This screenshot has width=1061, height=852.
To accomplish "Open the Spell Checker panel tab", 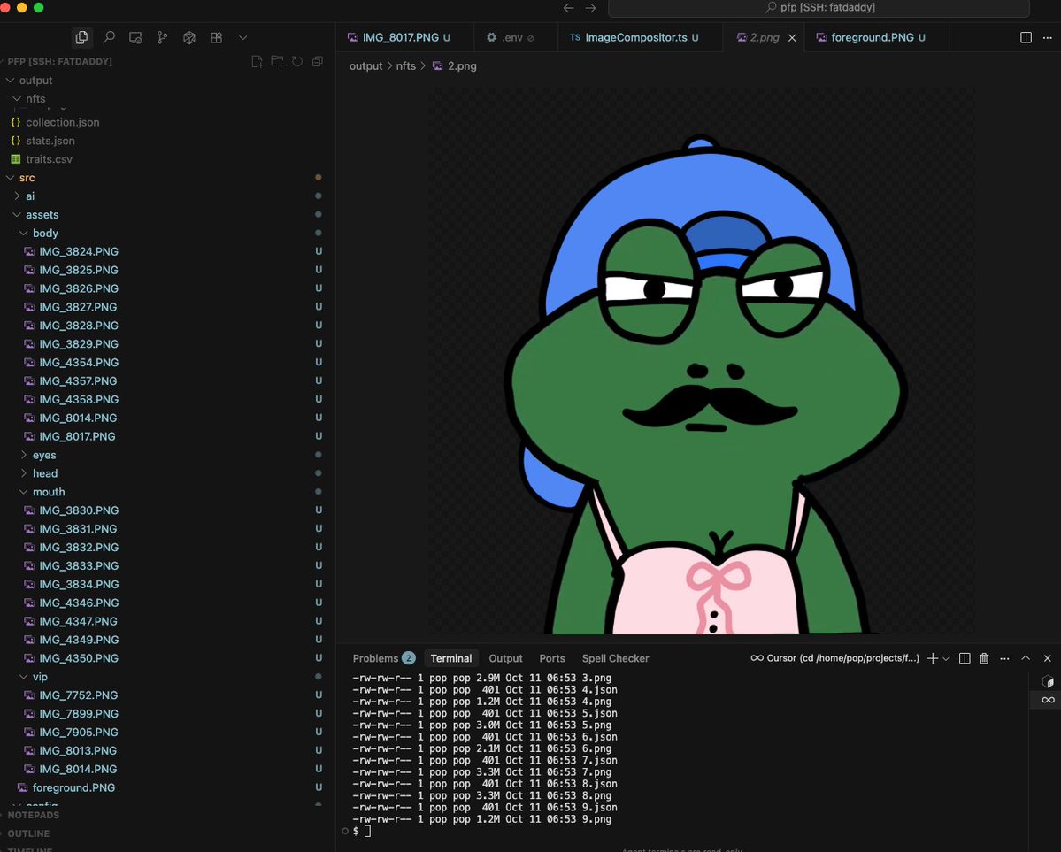I will tap(615, 658).
